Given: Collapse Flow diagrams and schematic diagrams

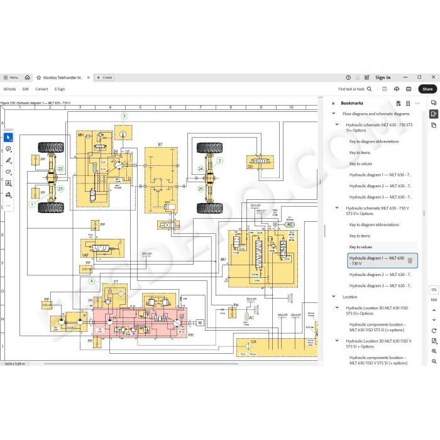Looking at the screenshot, I should [334, 113].
